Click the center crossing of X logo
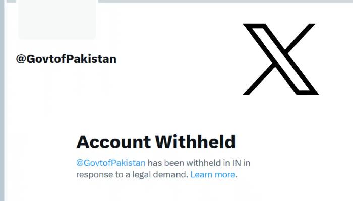The width and height of the screenshot is (353, 201). click(x=280, y=58)
